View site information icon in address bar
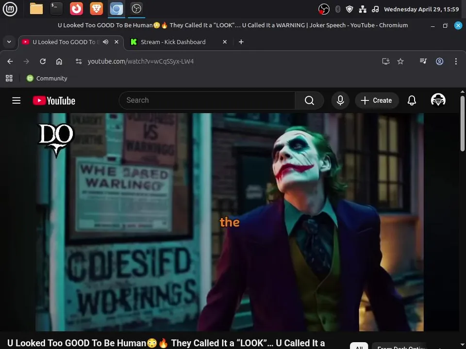 tap(79, 62)
